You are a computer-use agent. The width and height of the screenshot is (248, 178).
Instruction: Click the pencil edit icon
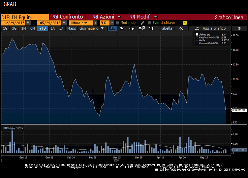pyautogui.click(x=143, y=23)
